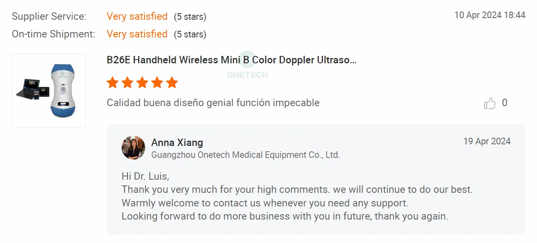Click the 'Supplier Service:' label

pyautogui.click(x=49, y=16)
